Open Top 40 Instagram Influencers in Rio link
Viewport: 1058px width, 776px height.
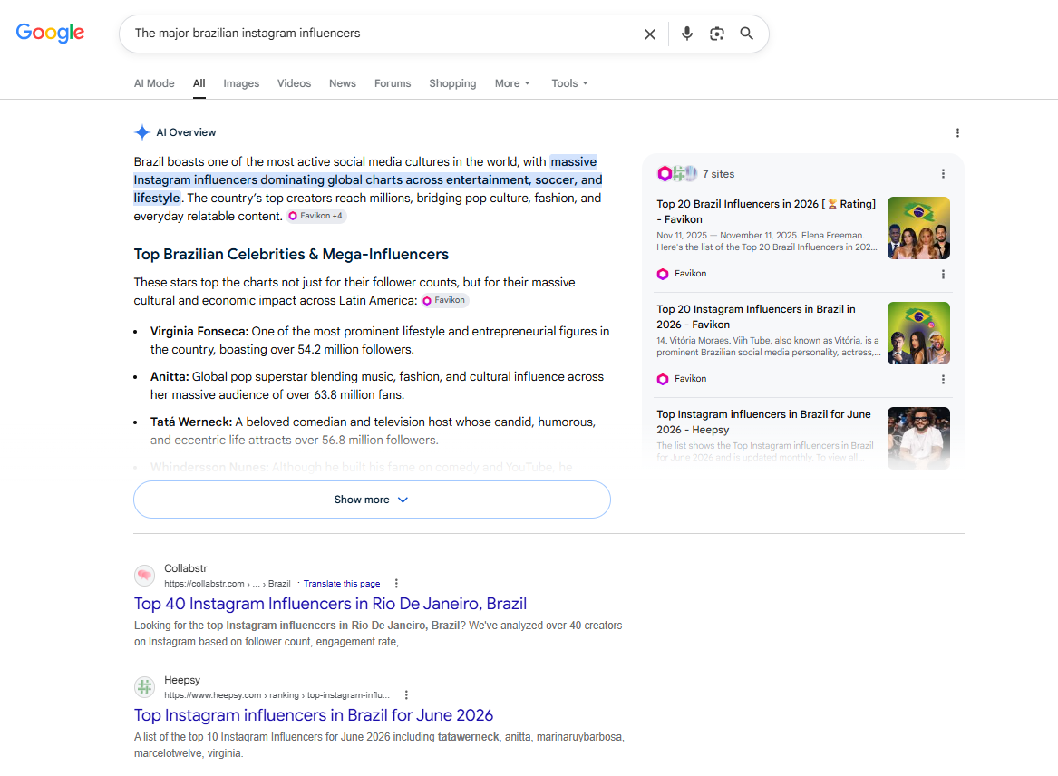[330, 603]
